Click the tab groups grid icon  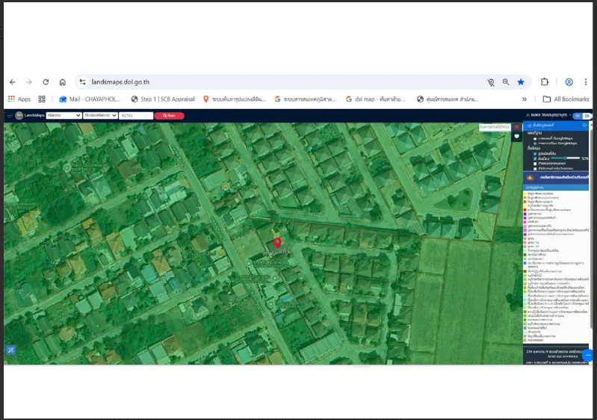[42, 99]
